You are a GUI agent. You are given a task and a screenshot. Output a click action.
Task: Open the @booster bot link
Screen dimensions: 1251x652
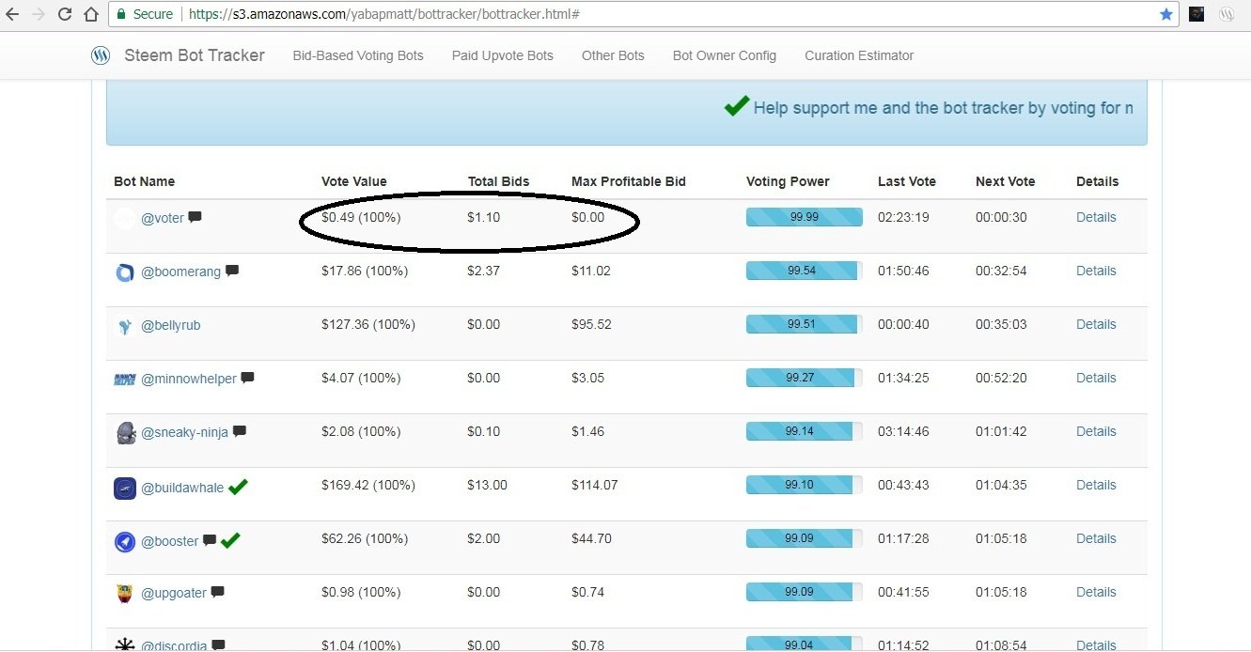click(x=170, y=541)
